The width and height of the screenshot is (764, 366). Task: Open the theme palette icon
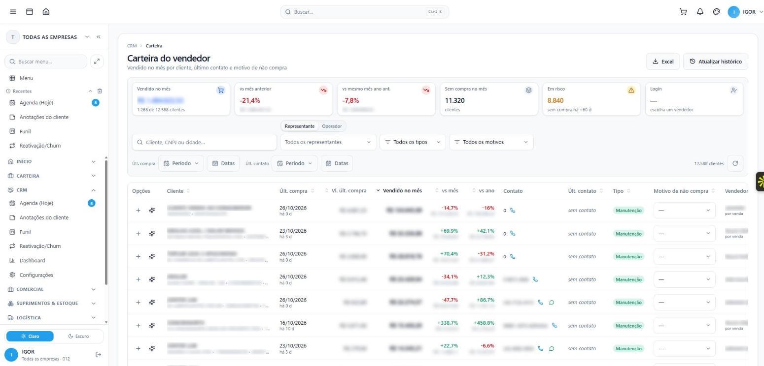(x=717, y=12)
